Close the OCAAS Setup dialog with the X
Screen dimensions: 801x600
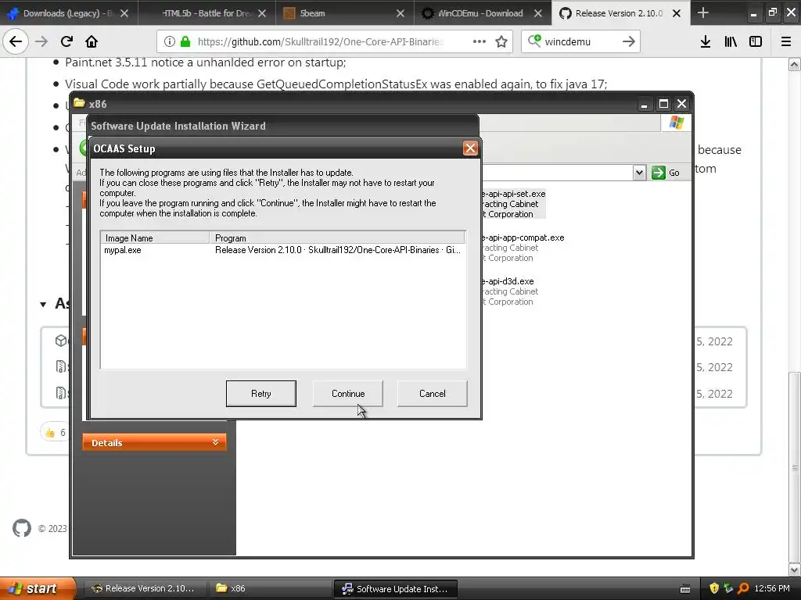[470, 148]
